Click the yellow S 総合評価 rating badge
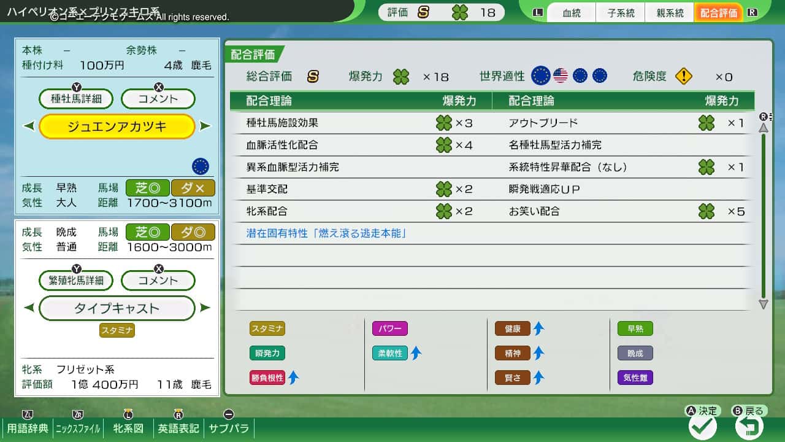Viewport: 785px width, 442px height. pyautogui.click(x=312, y=76)
